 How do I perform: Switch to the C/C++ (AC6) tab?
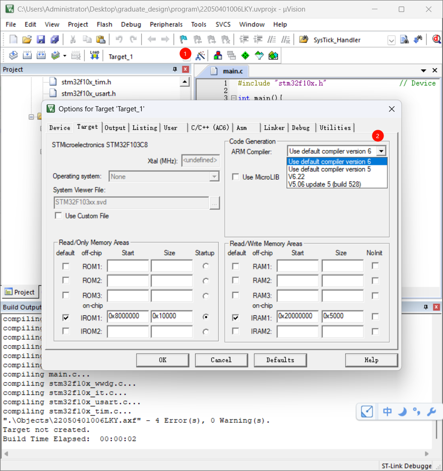click(210, 128)
